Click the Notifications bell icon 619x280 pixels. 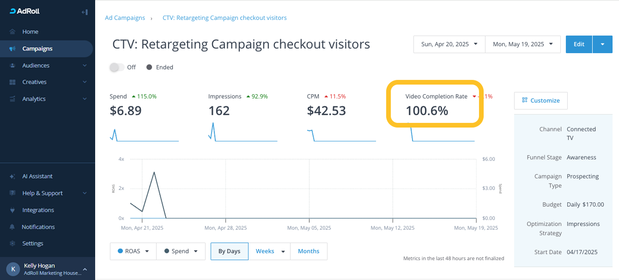[12, 227]
